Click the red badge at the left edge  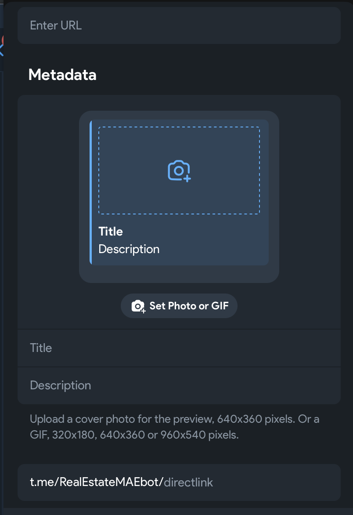click(2, 40)
